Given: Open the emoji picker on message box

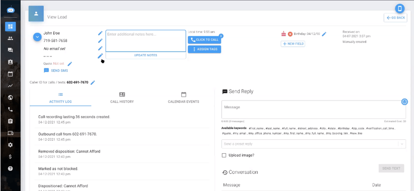Looking at the screenshot, I should 405,101.
